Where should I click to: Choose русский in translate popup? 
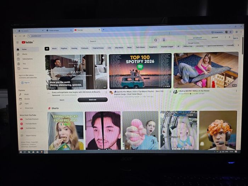(x=215, y=38)
